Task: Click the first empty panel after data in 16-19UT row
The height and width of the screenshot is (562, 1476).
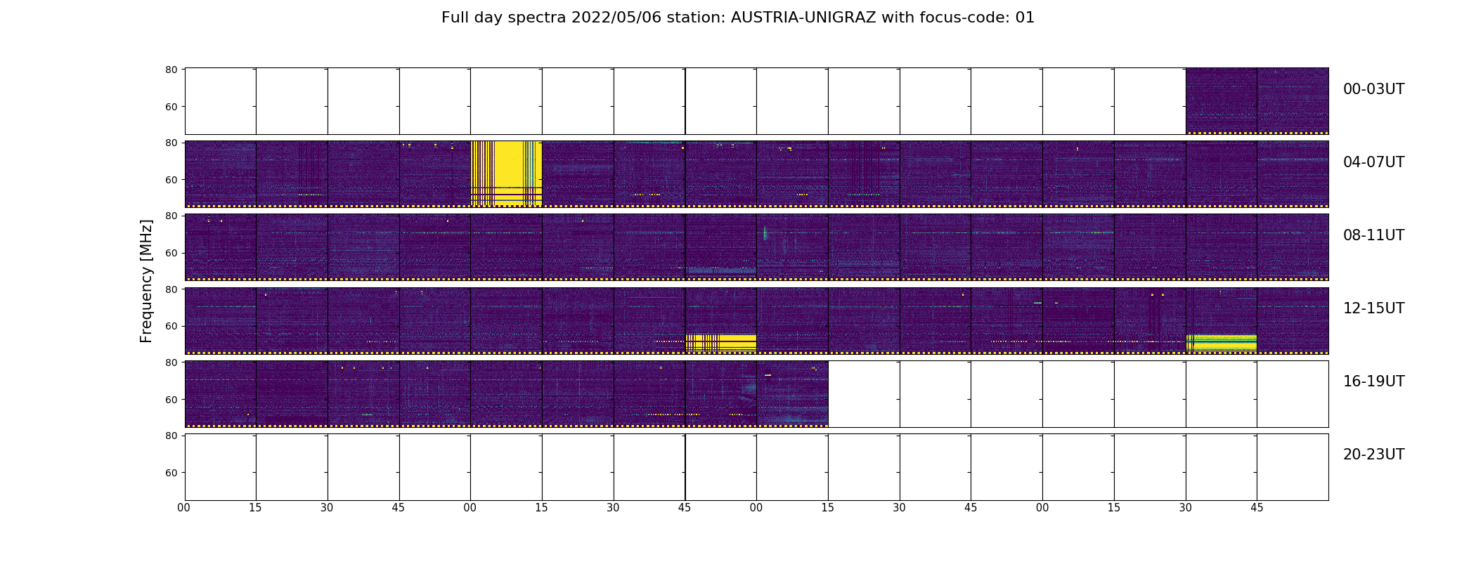Action: (864, 394)
